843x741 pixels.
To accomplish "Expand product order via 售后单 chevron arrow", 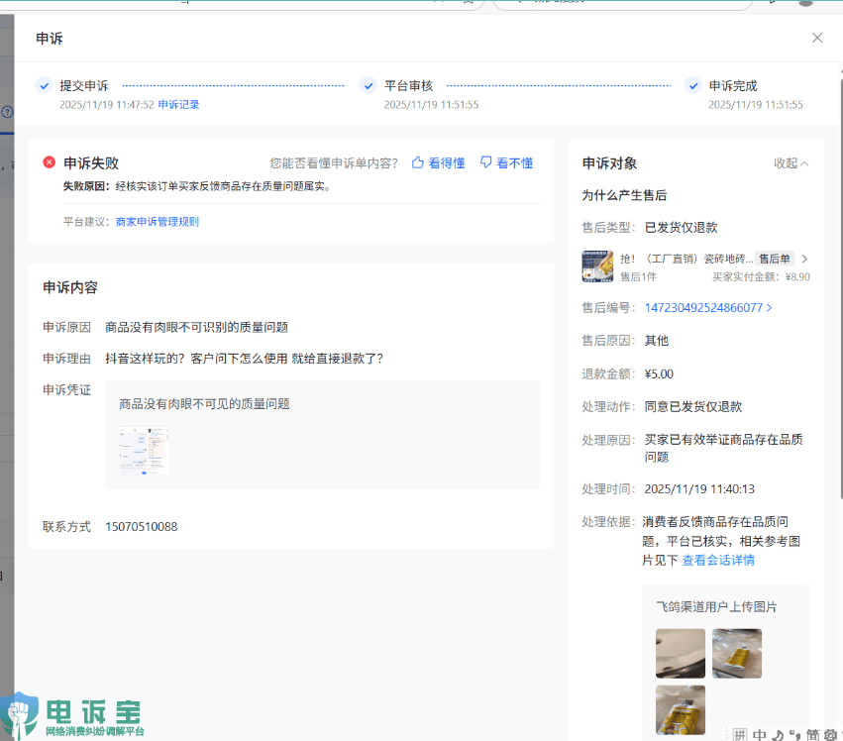I will 804,259.
